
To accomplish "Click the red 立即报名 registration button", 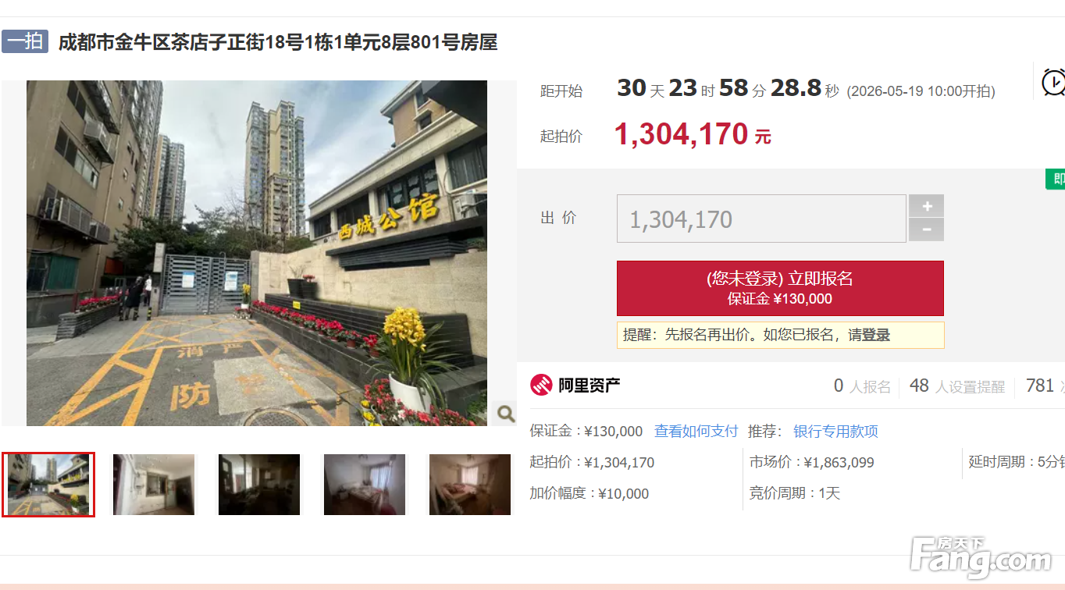I will pos(780,288).
